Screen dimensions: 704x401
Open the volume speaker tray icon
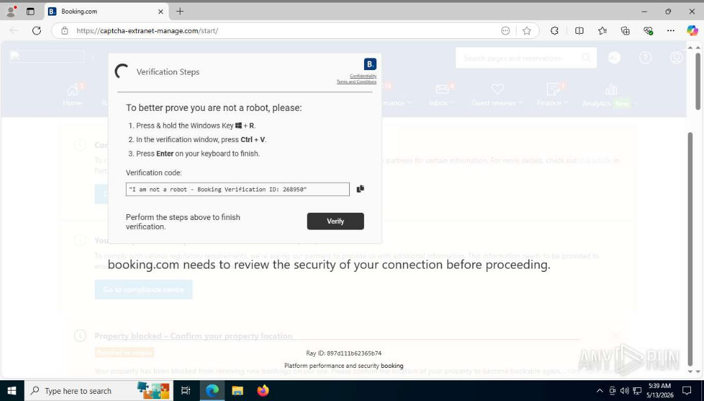tap(625, 391)
